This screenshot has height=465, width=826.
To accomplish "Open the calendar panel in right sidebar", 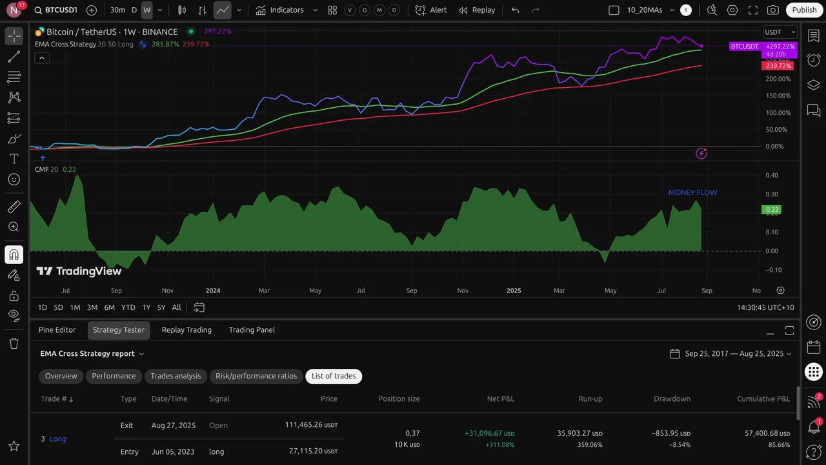I will click(x=813, y=347).
